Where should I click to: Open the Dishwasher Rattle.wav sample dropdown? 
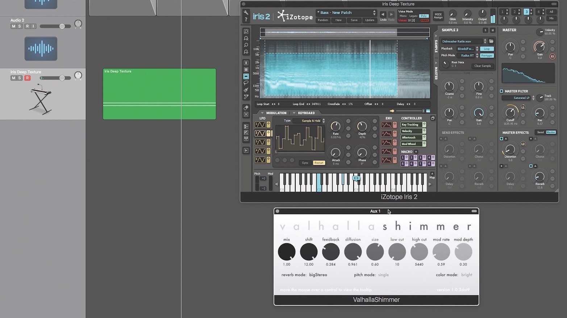tap(463, 41)
